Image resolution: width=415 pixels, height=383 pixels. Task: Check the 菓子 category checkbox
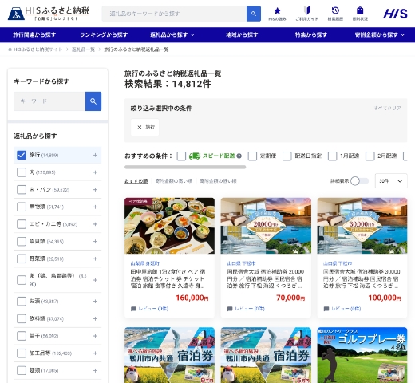(x=22, y=336)
